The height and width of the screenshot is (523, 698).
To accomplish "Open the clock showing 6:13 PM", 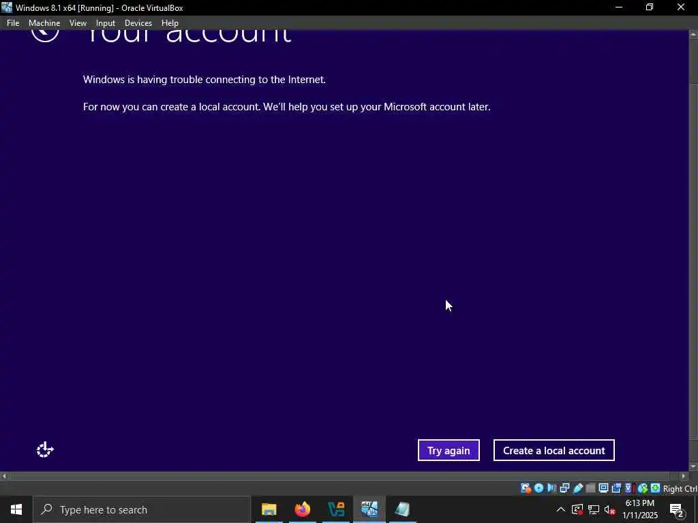I will (639, 509).
